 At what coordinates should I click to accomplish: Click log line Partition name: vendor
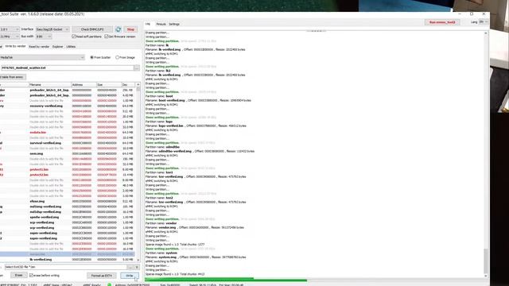(x=161, y=223)
